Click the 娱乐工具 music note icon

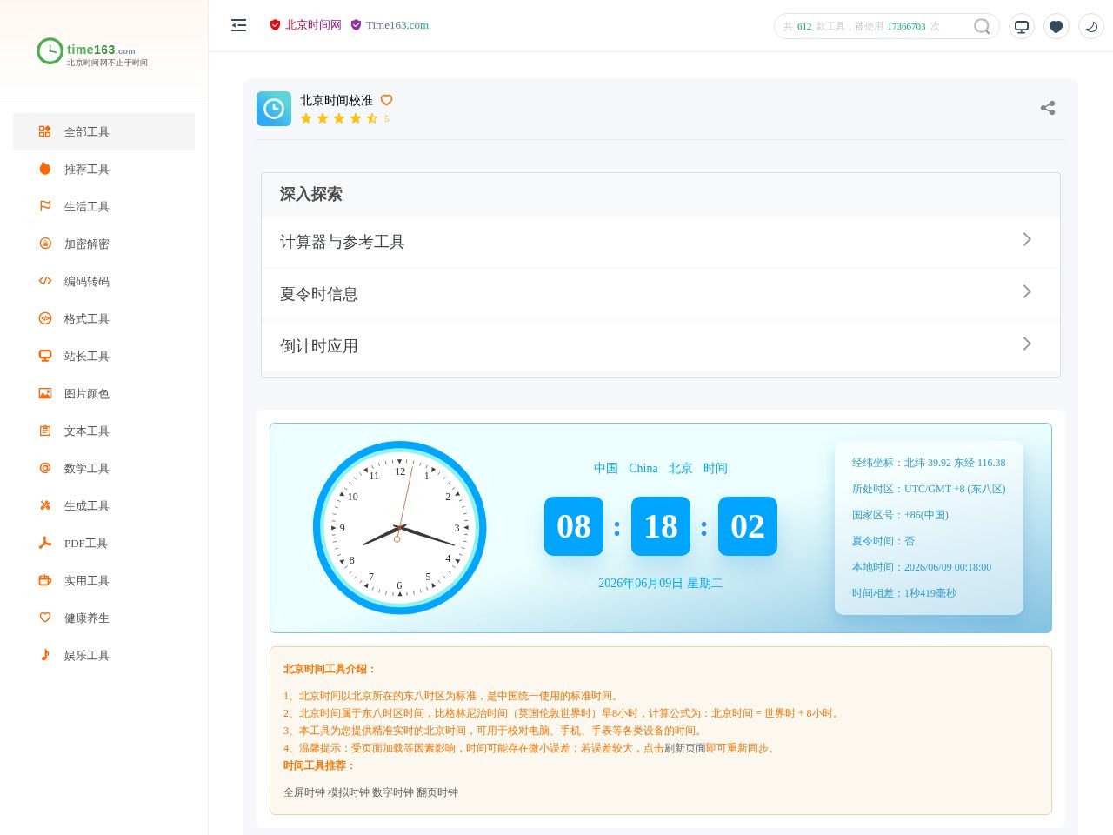coord(45,655)
